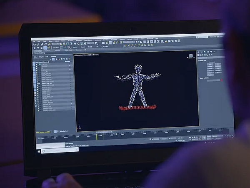Toggle the 3D Snaps button
The width and height of the screenshot is (250, 188).
pos(107,43)
